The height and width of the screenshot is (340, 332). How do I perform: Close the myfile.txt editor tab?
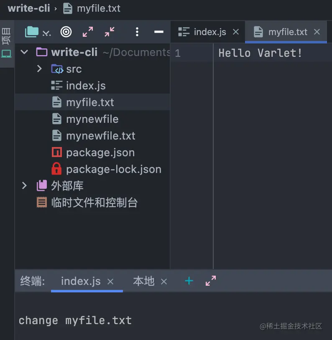tap(317, 32)
